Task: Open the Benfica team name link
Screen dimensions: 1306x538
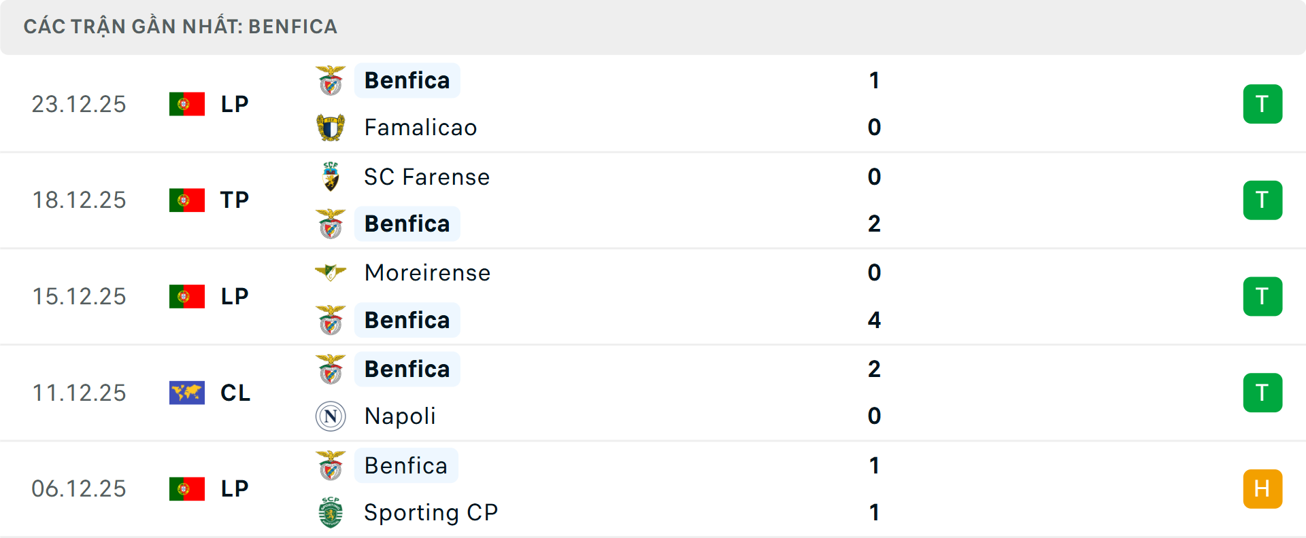Action: click(x=407, y=79)
